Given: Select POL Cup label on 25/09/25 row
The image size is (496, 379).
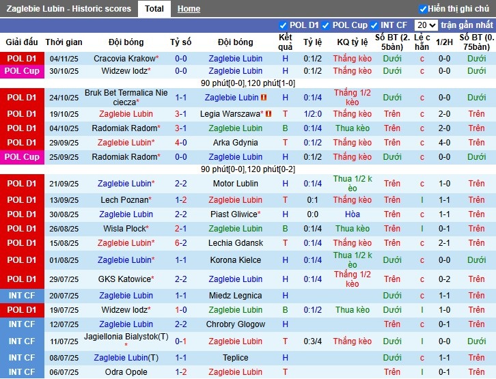Looking at the screenshot, I should [22, 157].
